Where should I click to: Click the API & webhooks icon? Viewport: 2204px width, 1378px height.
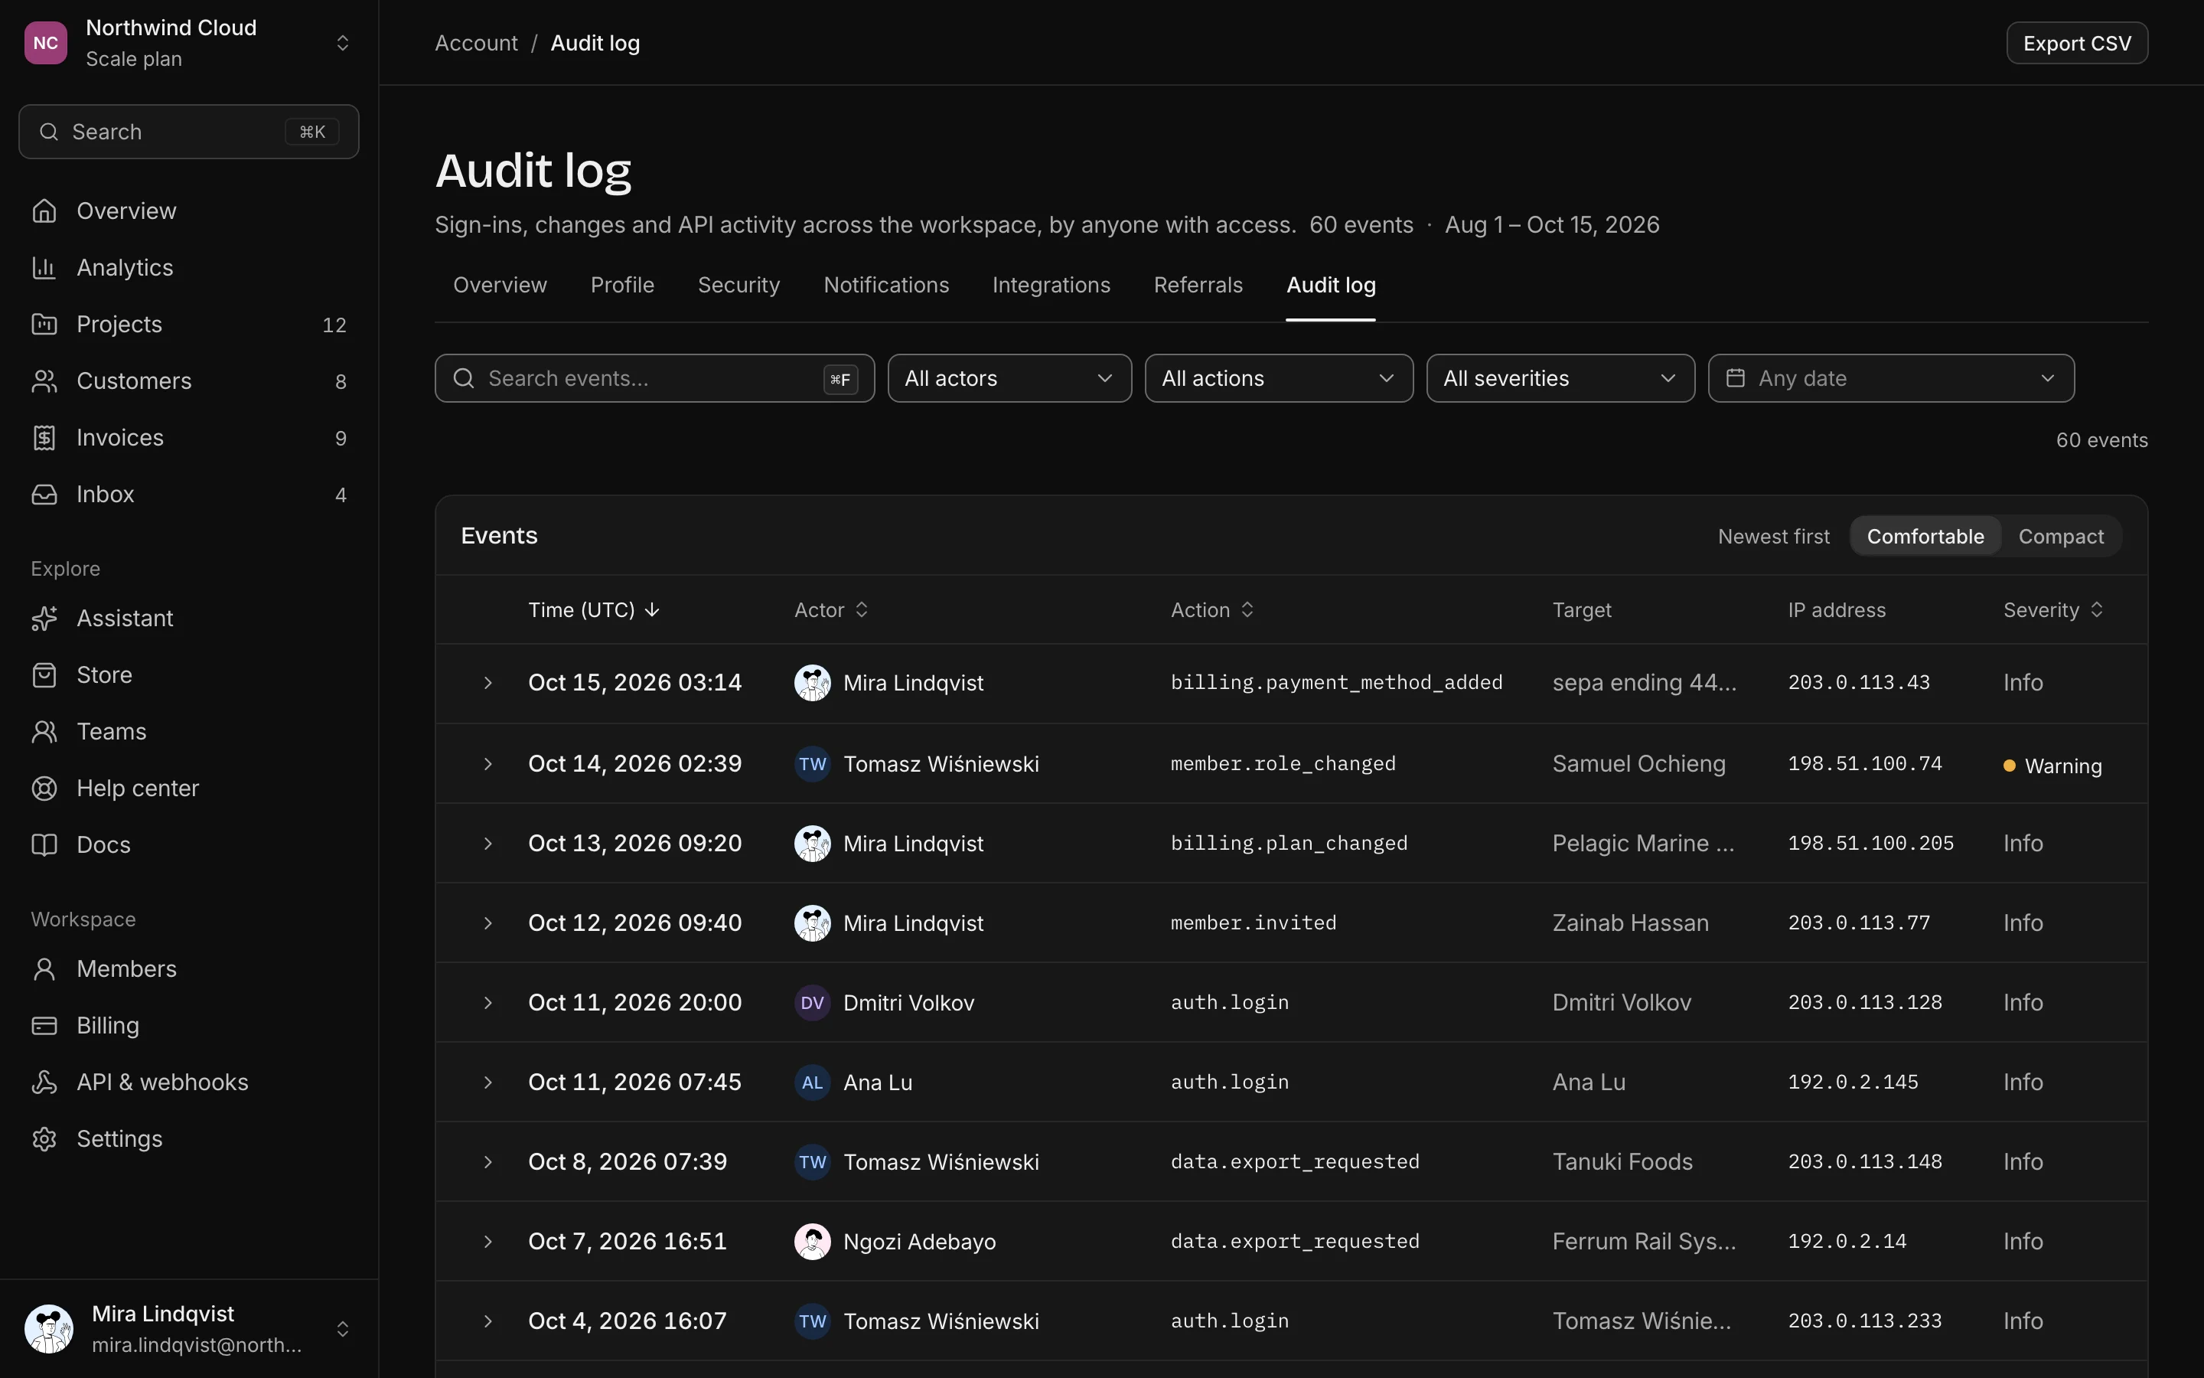[44, 1082]
